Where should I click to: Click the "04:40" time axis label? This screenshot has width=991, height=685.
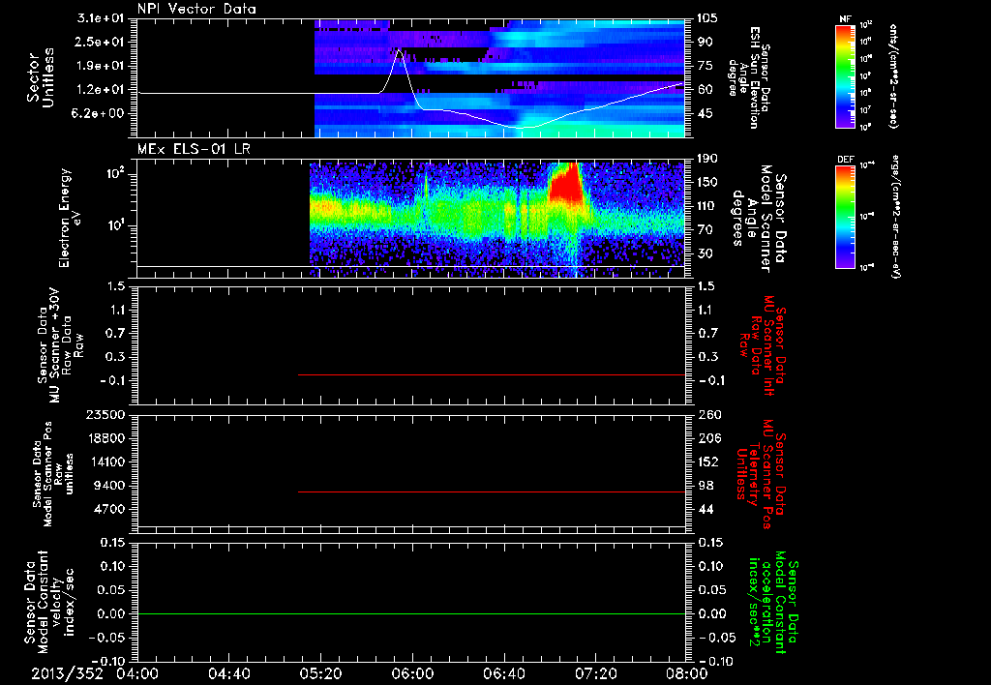(x=228, y=673)
